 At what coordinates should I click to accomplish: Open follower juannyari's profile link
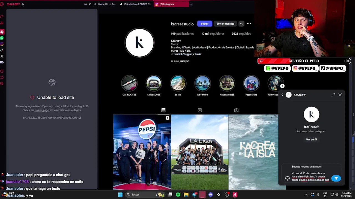click(x=184, y=61)
